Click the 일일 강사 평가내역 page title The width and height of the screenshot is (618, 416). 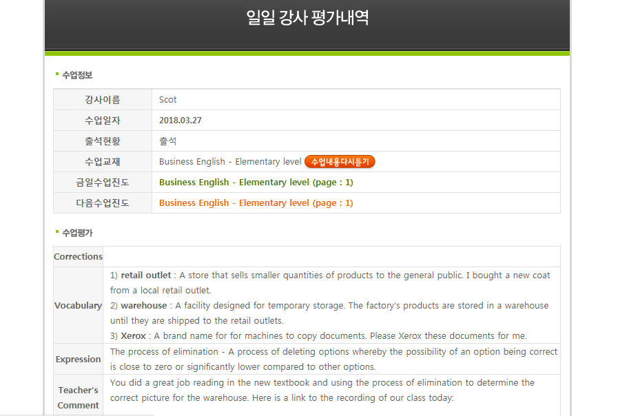[307, 18]
